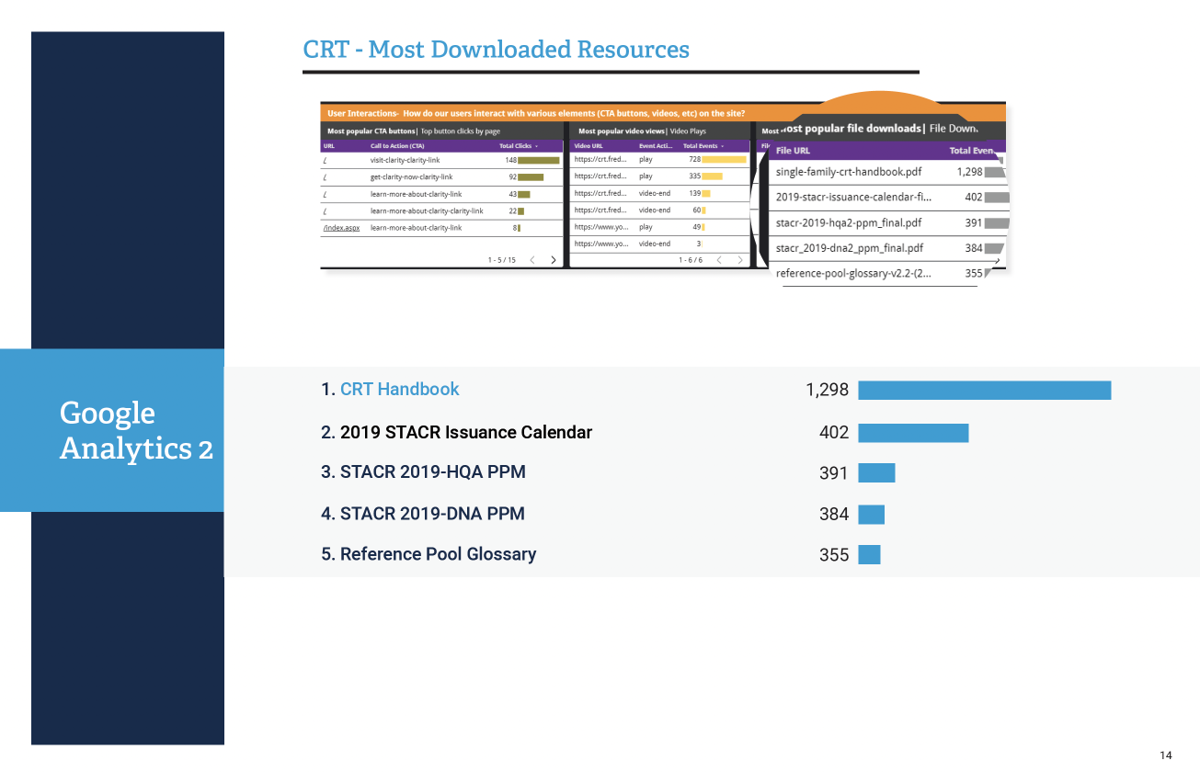This screenshot has width=1200, height=772.
Task: Click the Call to Action (CTA) column header
Action: point(396,146)
